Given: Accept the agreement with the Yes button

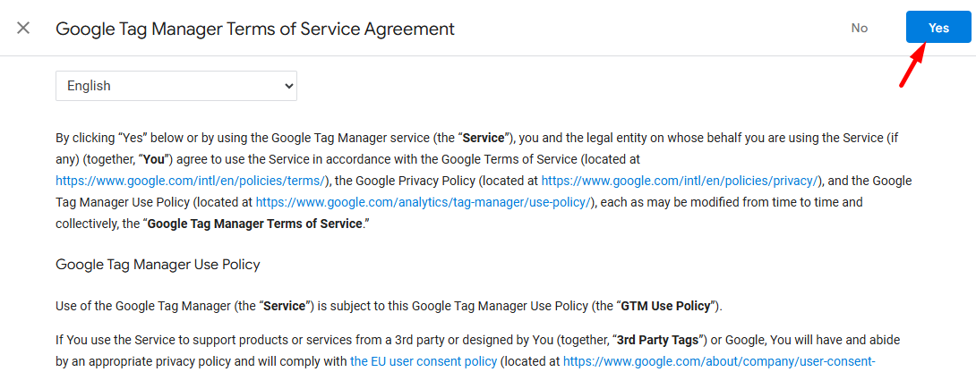Looking at the screenshot, I should (x=938, y=28).
